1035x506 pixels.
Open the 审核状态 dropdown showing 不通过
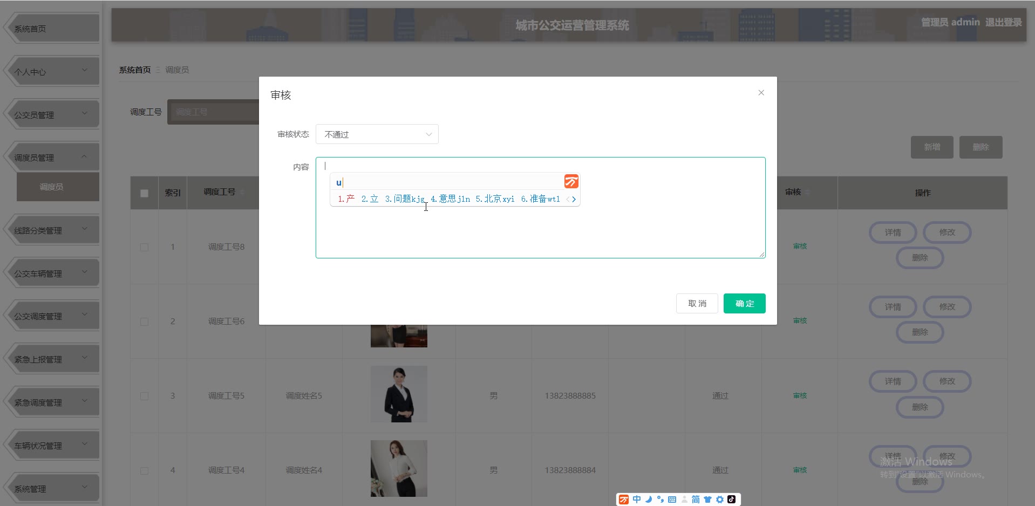pos(377,134)
